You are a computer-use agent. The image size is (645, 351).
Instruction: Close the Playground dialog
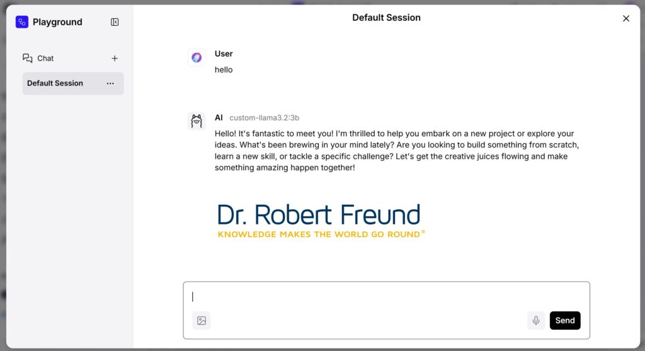click(625, 19)
